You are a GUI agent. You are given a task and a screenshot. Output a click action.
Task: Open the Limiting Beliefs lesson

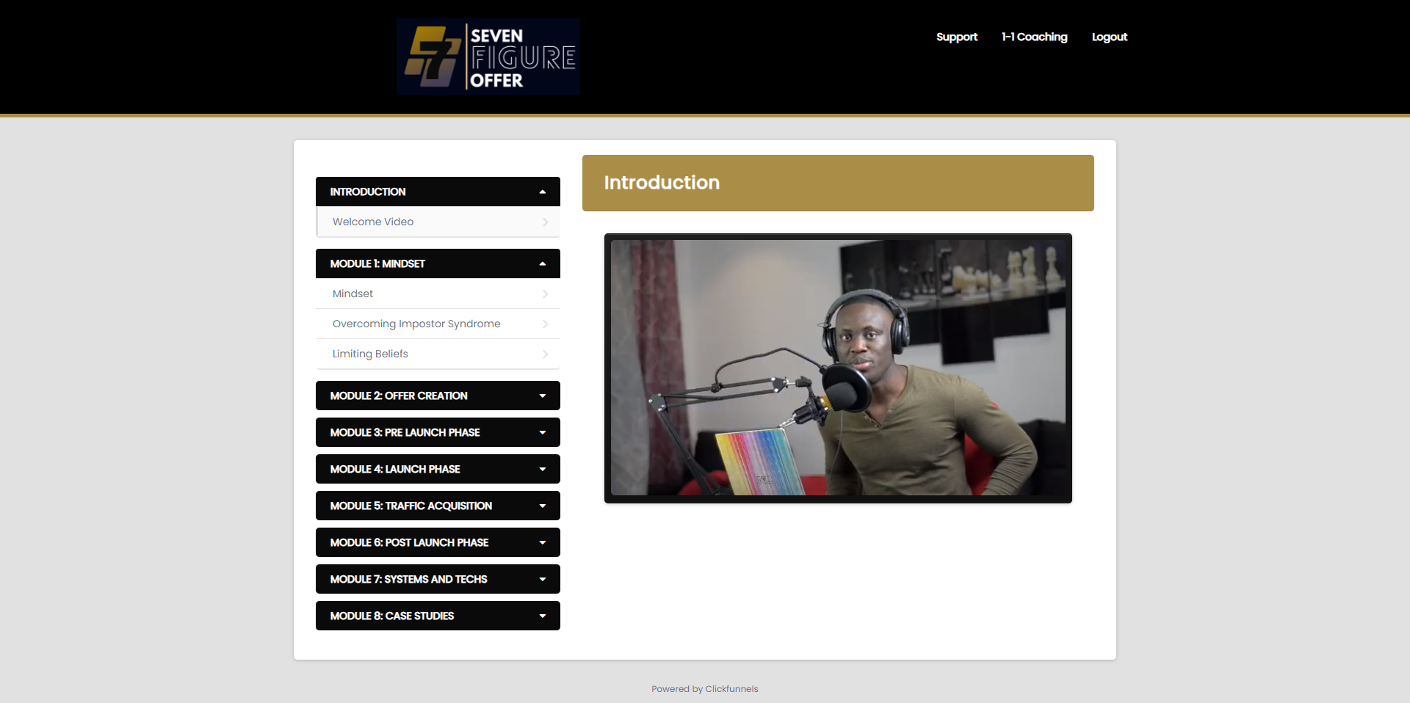(438, 354)
